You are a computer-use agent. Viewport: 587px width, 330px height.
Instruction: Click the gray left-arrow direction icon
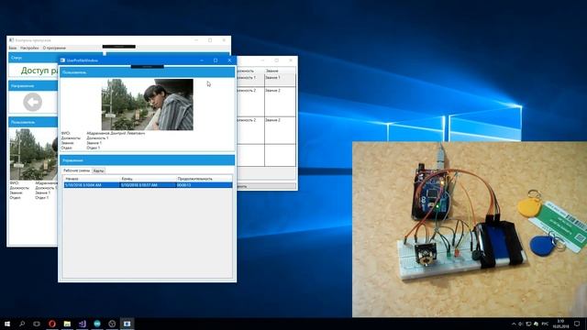pos(33,102)
